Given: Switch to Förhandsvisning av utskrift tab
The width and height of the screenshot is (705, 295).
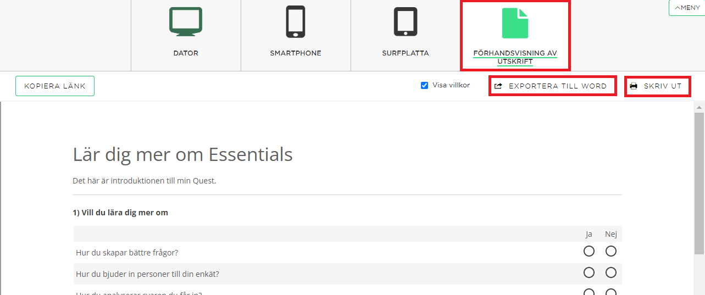Looking at the screenshot, I should pos(515,57).
